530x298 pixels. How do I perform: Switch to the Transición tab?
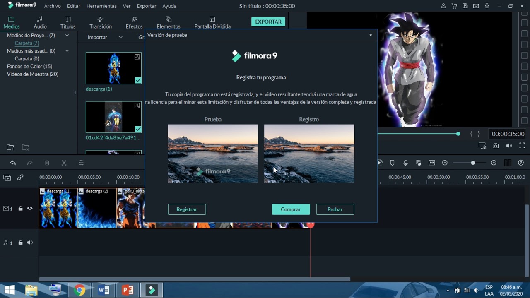101,23
